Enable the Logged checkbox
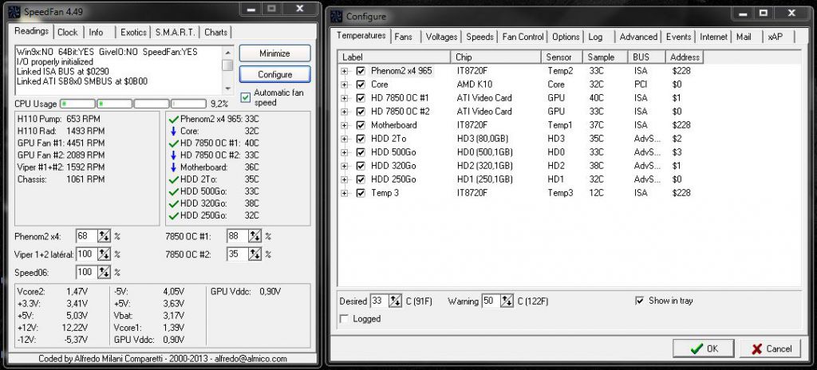 pos(344,319)
